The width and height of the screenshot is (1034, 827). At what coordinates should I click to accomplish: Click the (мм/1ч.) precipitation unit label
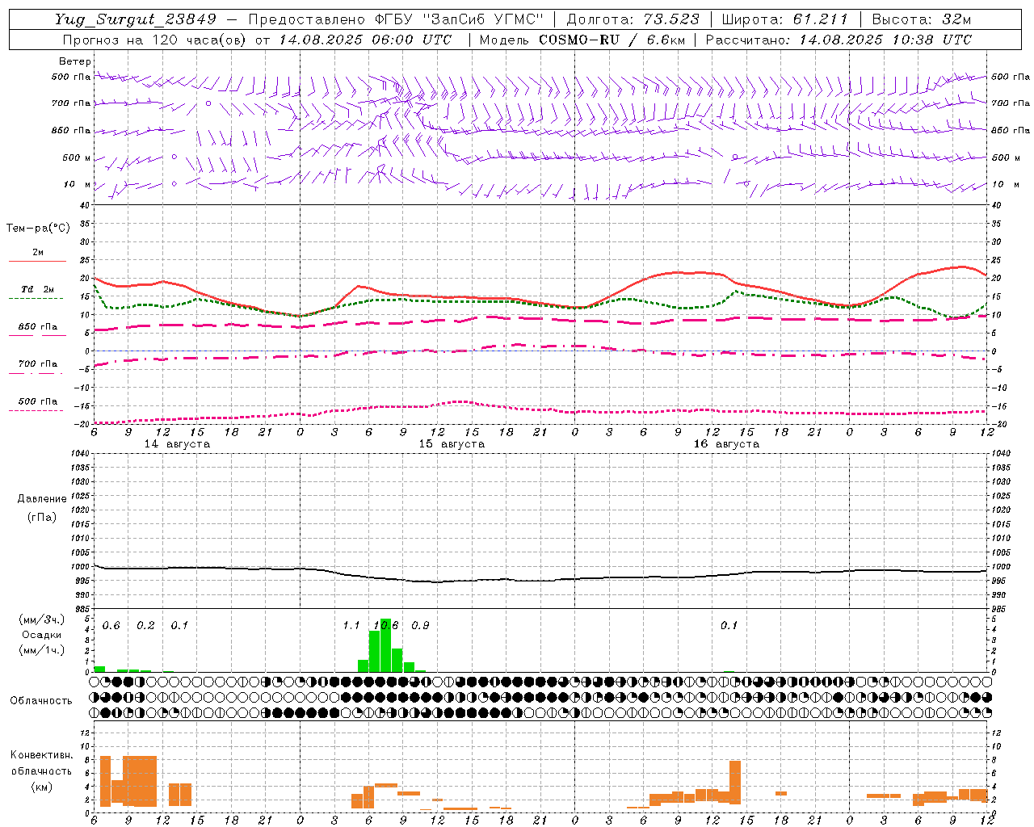41,650
